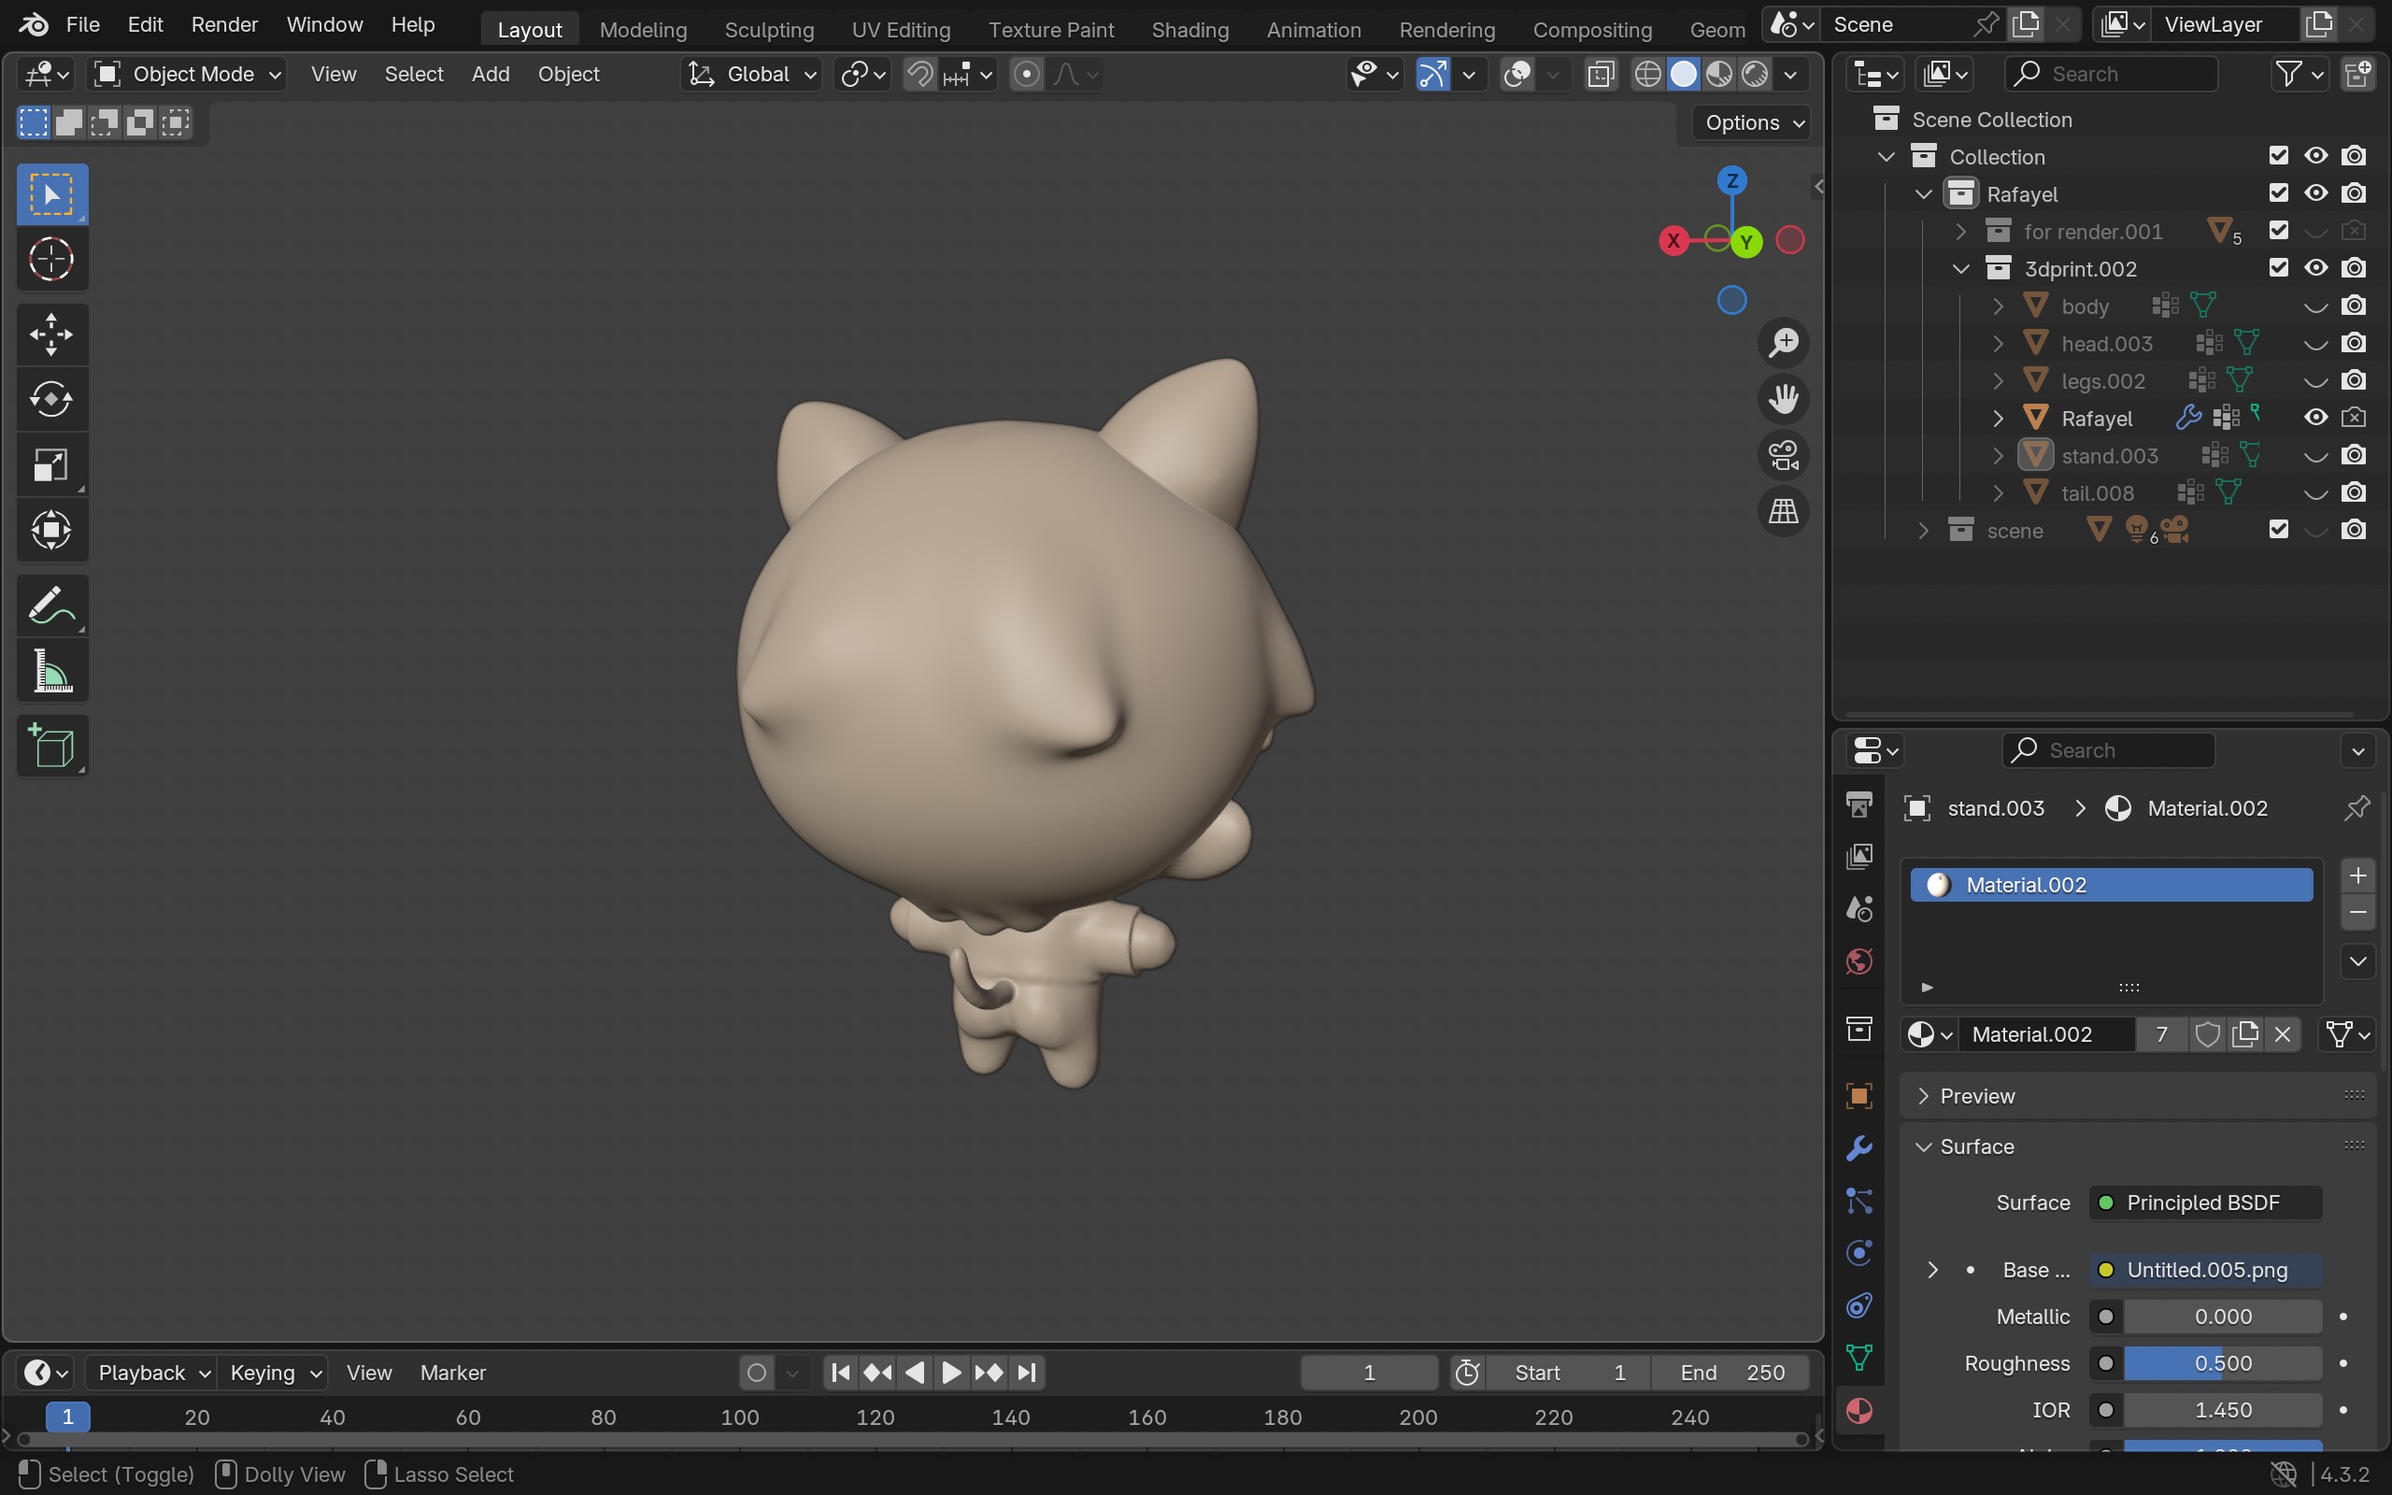Select the Annotate tool
The width and height of the screenshot is (2392, 1495).
(51, 605)
